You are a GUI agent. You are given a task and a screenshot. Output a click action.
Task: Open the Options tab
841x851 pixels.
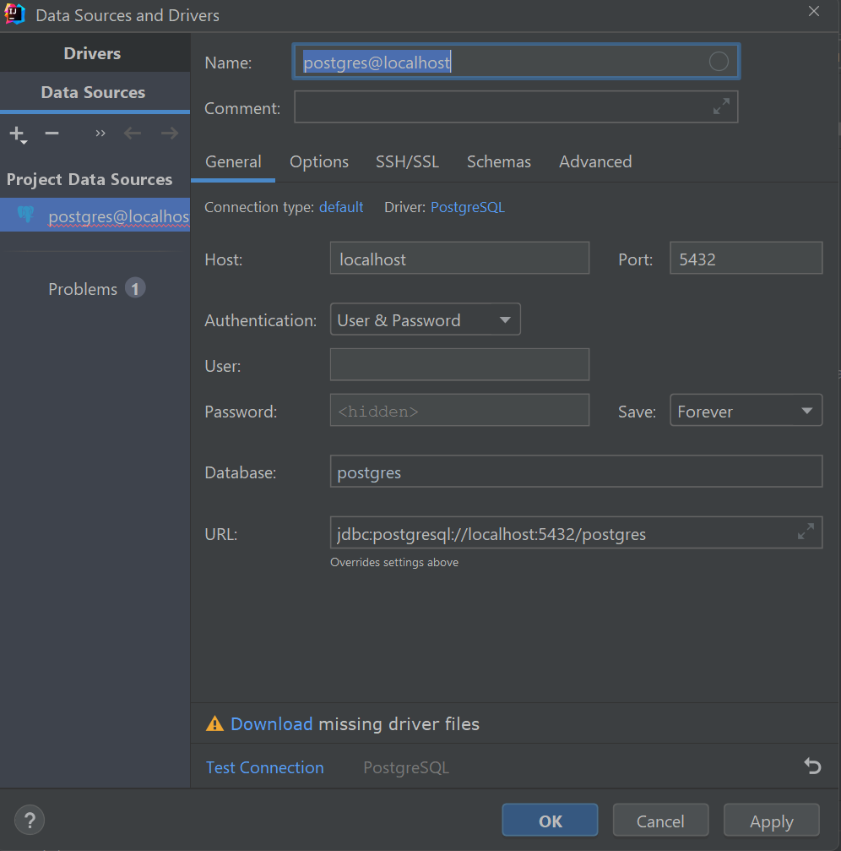[x=319, y=161]
